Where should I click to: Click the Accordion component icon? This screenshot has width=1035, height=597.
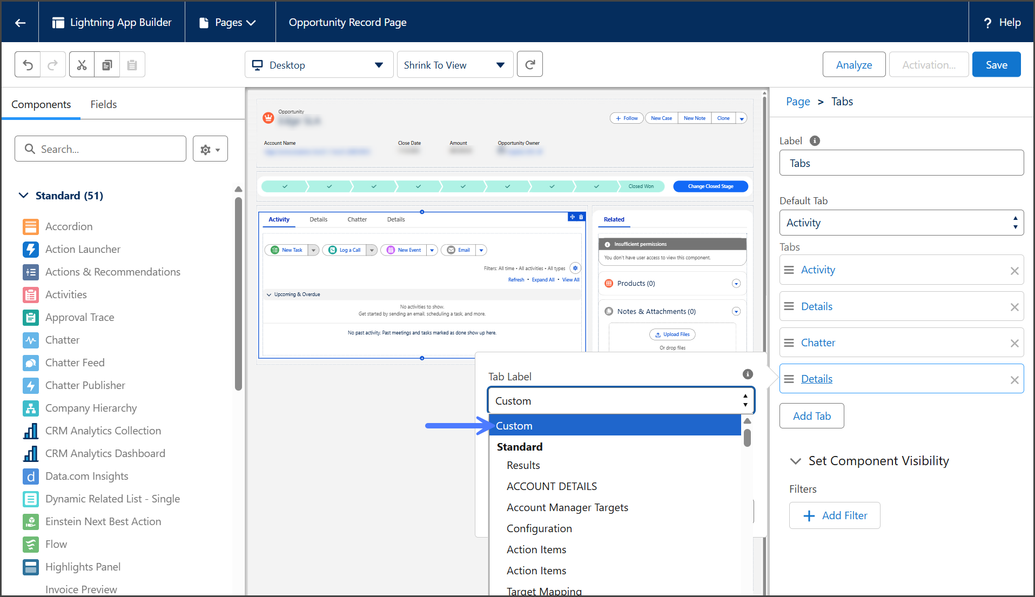pos(31,226)
